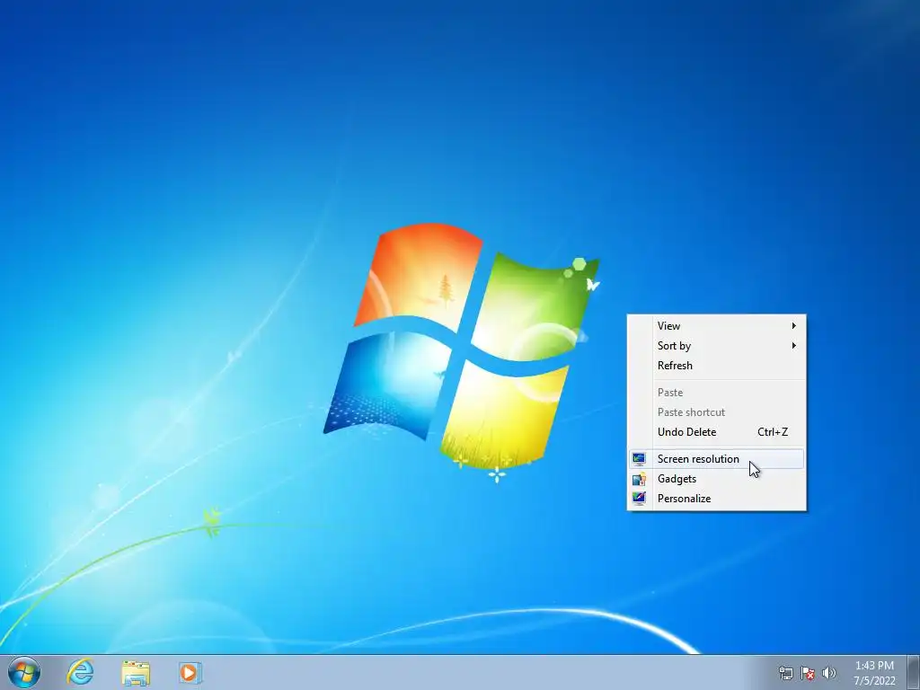Open the Windows Start menu orb
The width and height of the screenshot is (920, 690).
coord(24,672)
